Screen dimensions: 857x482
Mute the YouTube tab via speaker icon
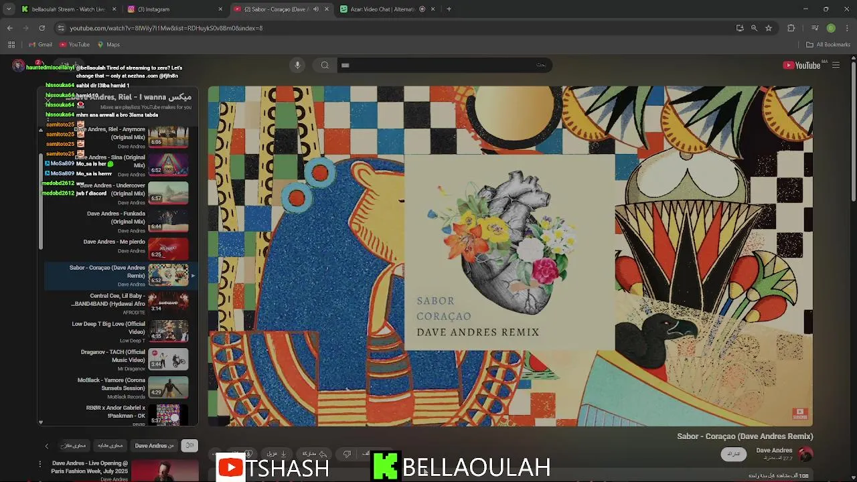(x=316, y=9)
